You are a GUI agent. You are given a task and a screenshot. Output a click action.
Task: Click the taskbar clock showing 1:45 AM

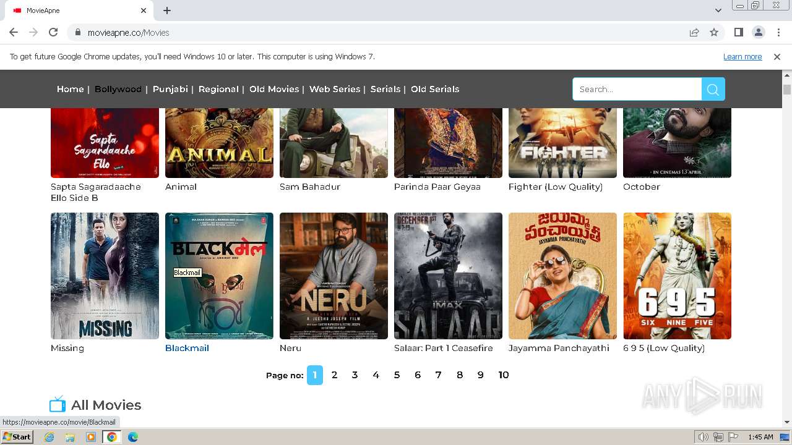tap(760, 437)
